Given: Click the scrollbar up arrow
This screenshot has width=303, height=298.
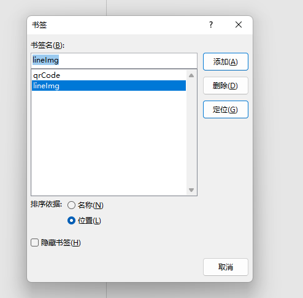Looking at the screenshot, I should [x=191, y=75].
